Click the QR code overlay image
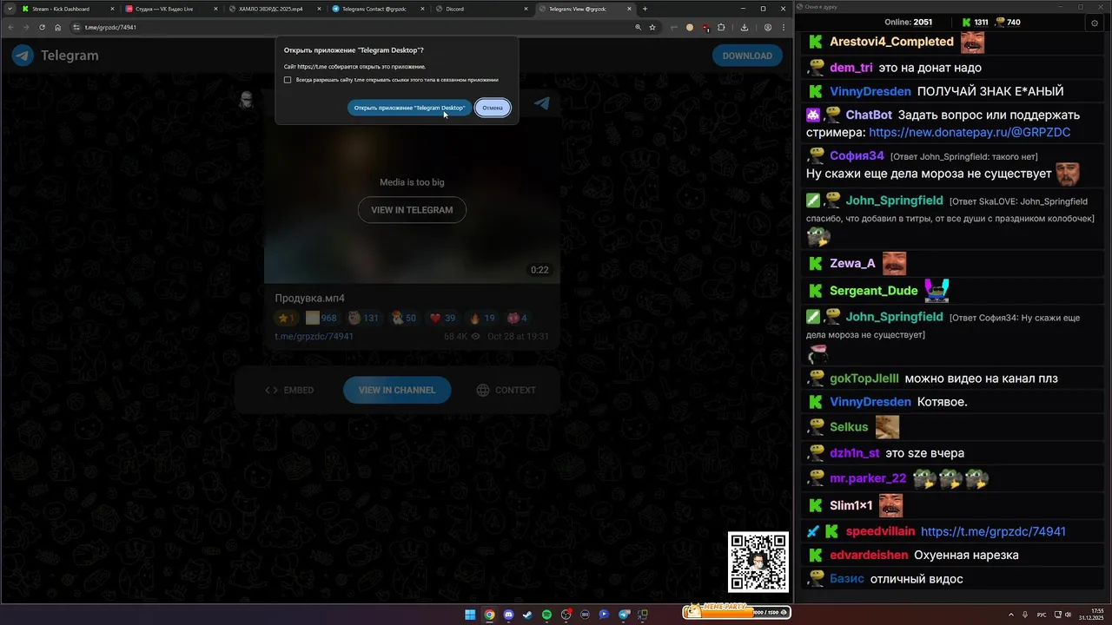This screenshot has height=625, width=1112. click(758, 562)
